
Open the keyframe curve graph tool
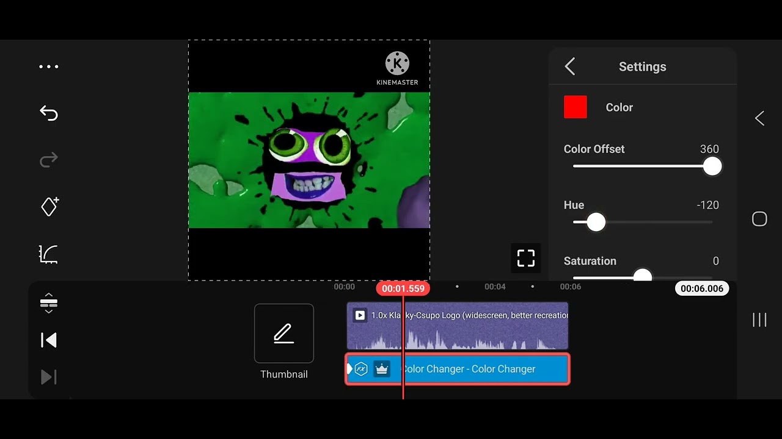click(x=49, y=254)
